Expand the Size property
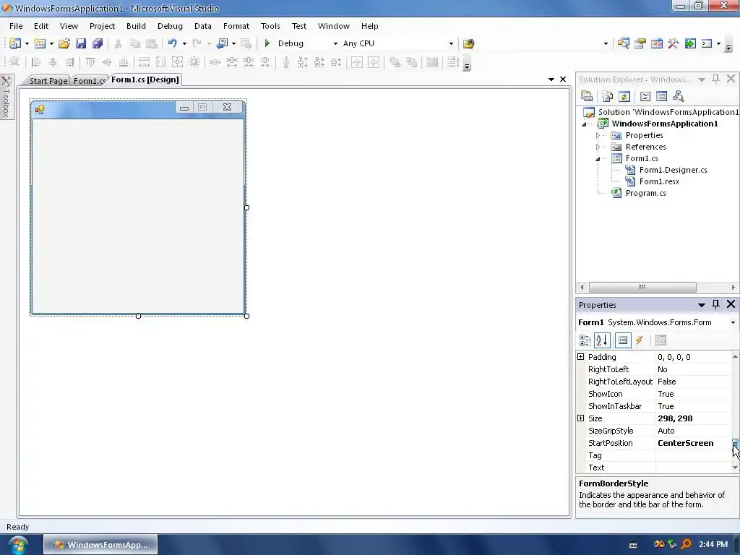The height and width of the screenshot is (555, 740). pyautogui.click(x=581, y=418)
